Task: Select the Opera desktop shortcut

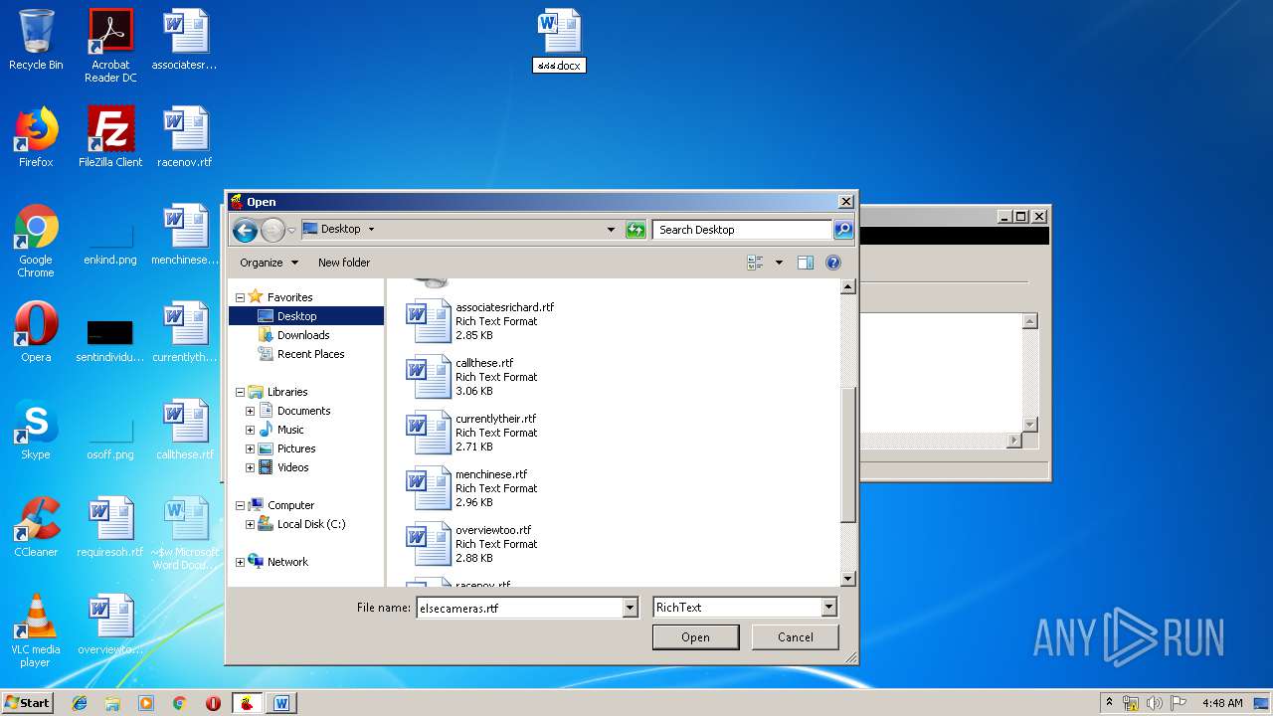Action: [x=36, y=332]
